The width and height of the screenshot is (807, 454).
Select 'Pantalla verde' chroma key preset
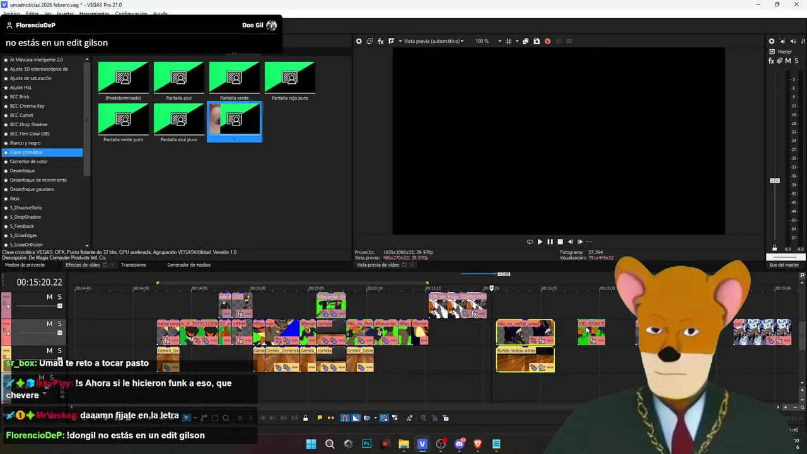tap(234, 81)
